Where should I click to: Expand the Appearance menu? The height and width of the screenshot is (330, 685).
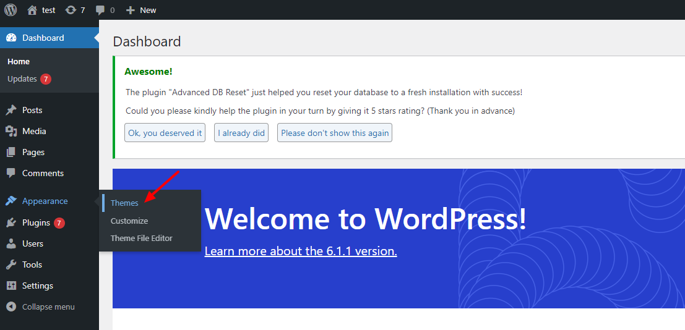click(x=45, y=201)
